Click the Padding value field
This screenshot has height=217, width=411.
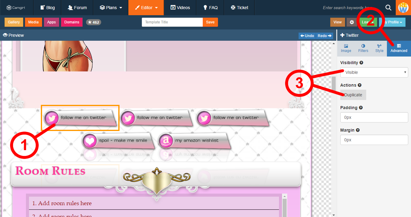coord(374,117)
